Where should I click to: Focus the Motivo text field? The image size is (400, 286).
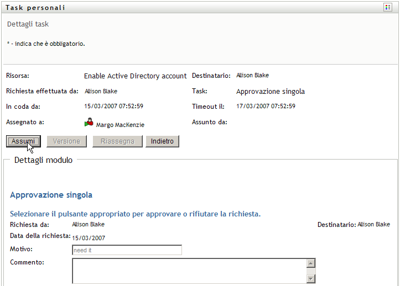pos(127,250)
